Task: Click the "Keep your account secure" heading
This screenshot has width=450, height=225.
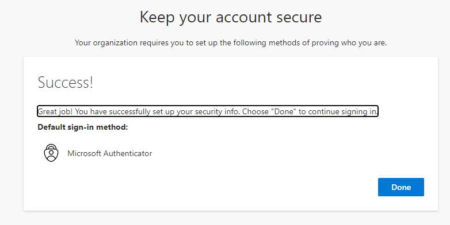Action: click(231, 17)
